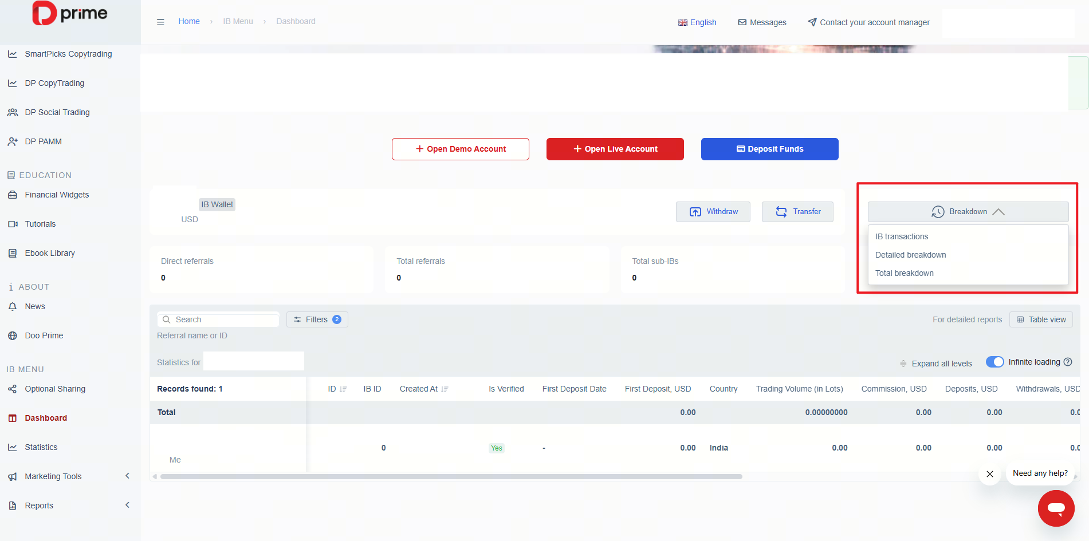Sort by Created At sort icon
The width and height of the screenshot is (1089, 541).
pos(445,389)
